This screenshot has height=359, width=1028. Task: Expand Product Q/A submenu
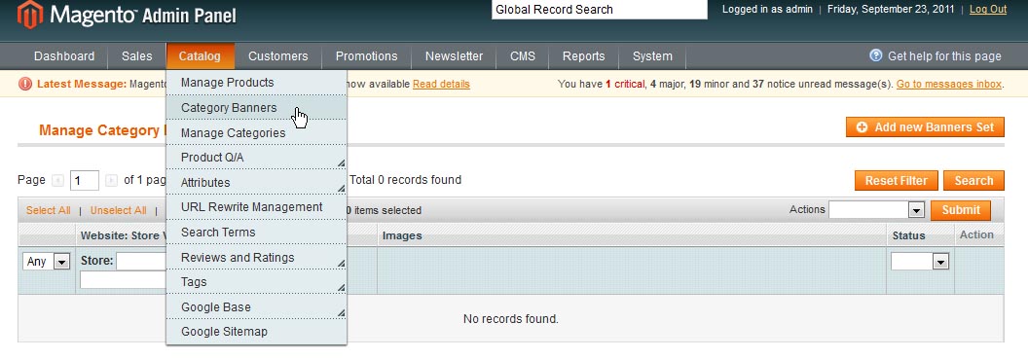point(256,158)
